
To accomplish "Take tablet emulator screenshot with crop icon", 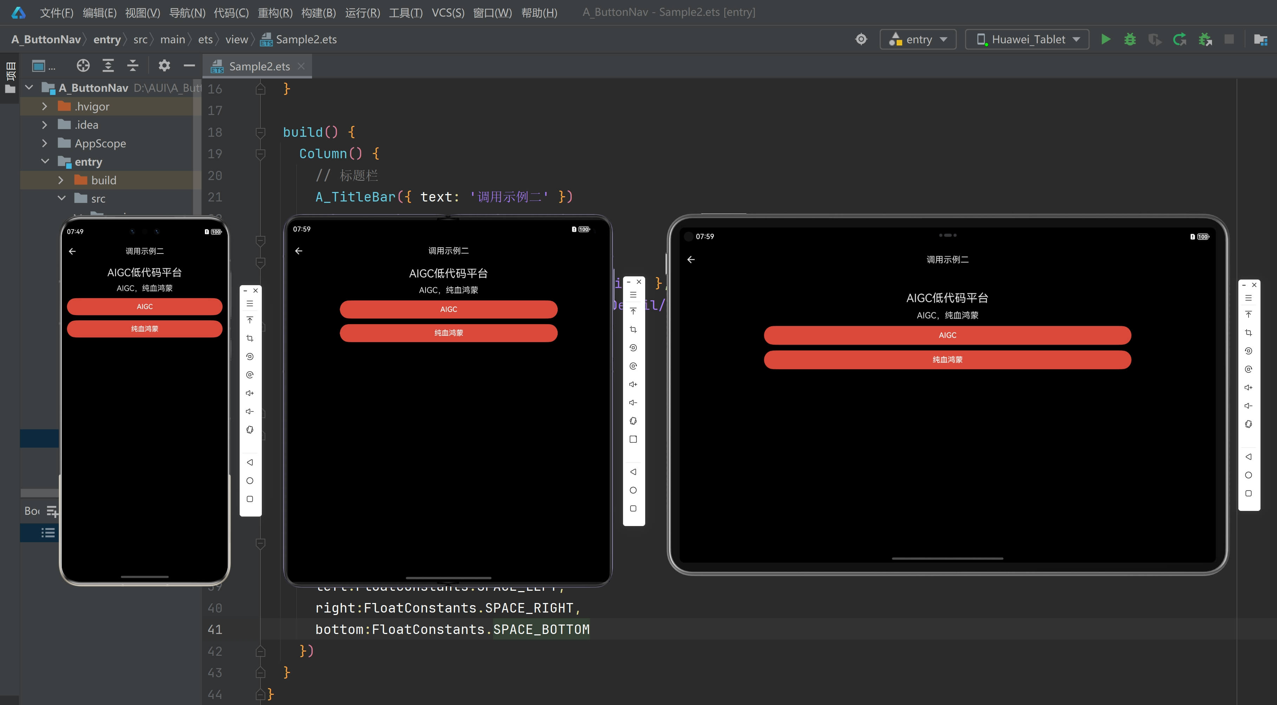I will (1248, 332).
